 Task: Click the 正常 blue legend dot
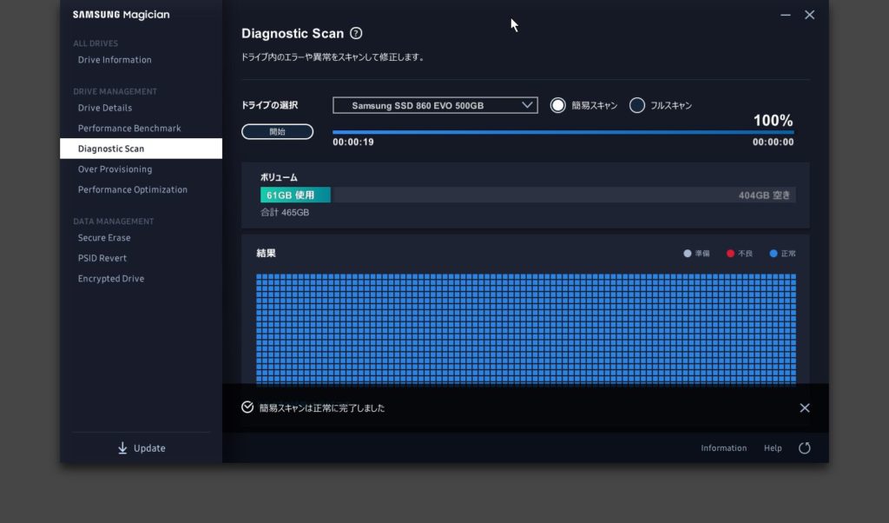coord(774,254)
